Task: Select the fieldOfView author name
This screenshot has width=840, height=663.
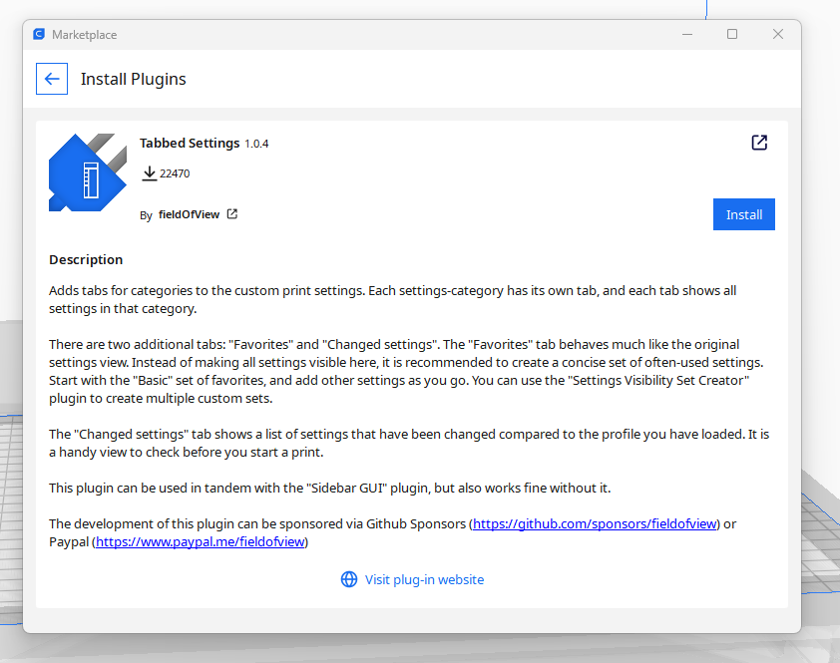Action: pyautogui.click(x=192, y=213)
